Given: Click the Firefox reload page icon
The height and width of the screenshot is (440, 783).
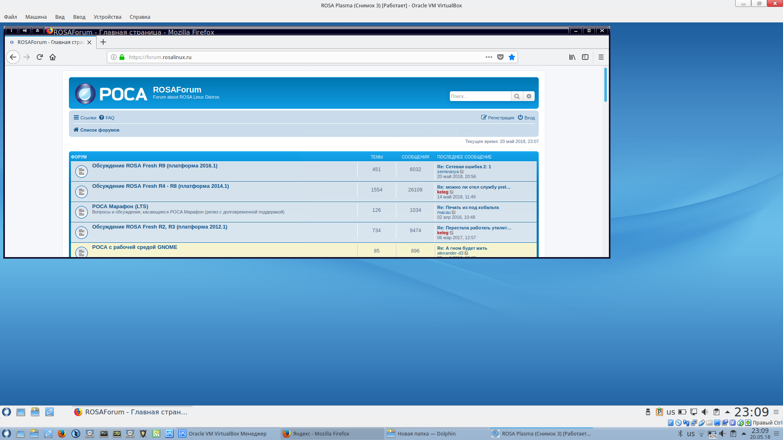Looking at the screenshot, I should click(x=40, y=57).
